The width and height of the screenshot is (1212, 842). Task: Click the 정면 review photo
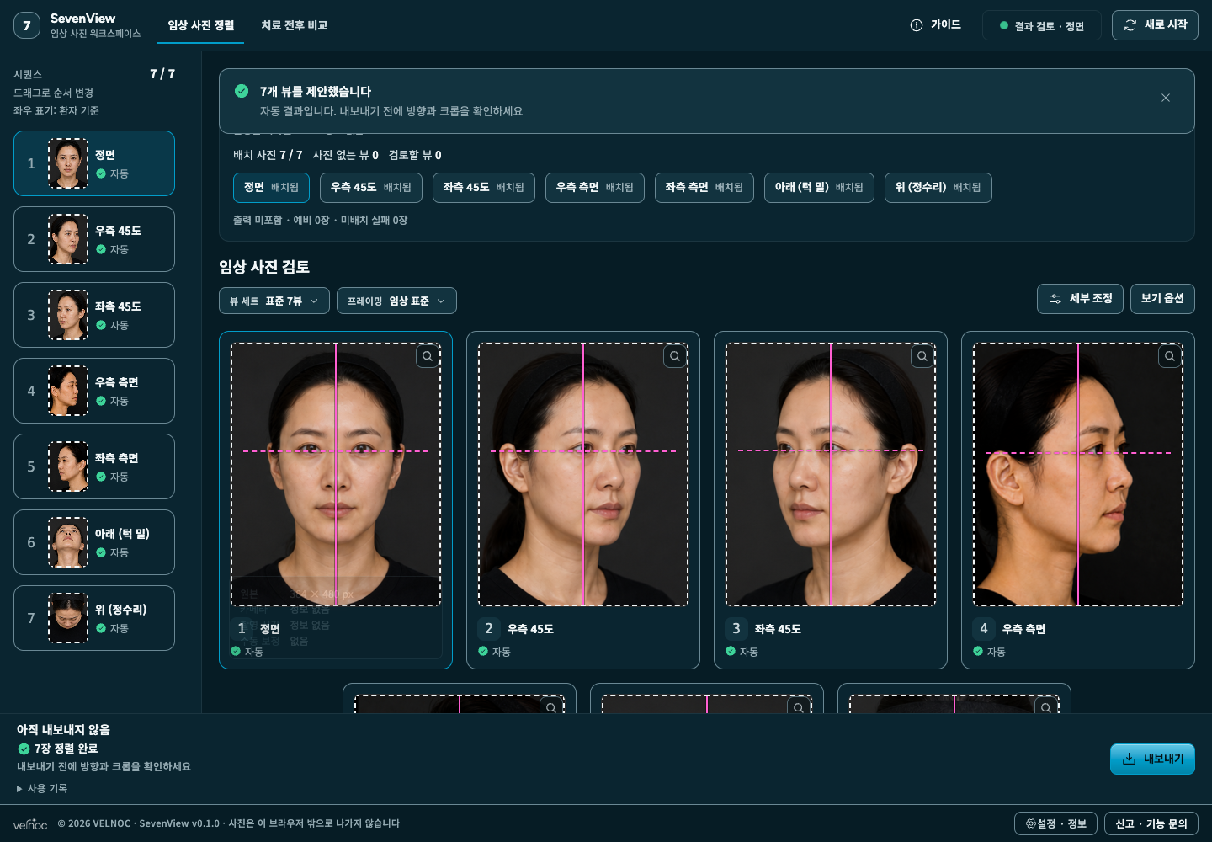[336, 474]
